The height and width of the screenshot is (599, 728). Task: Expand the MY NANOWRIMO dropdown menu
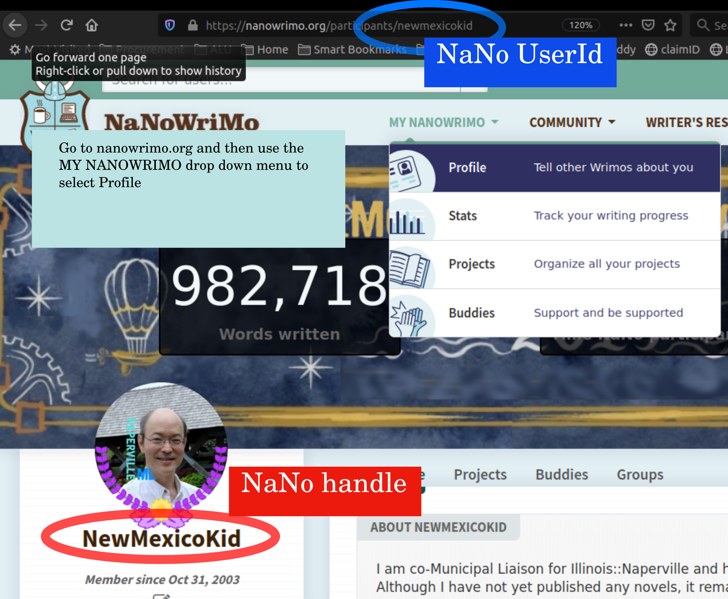444,122
